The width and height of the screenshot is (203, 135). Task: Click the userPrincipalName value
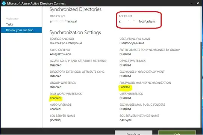(132, 43)
